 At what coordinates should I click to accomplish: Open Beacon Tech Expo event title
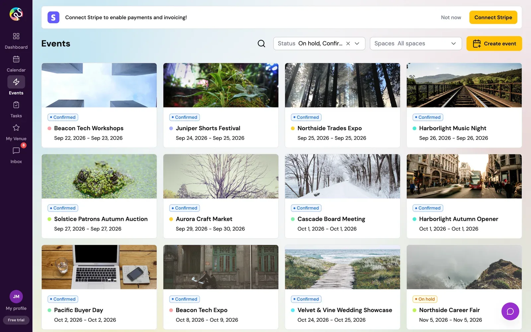click(x=201, y=310)
